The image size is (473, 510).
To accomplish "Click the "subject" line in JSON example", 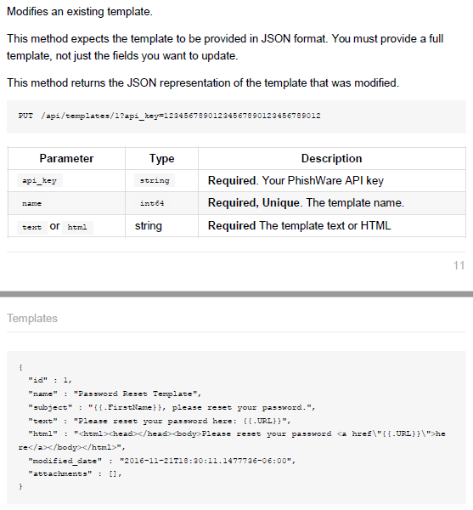I will pyautogui.click(x=172, y=407).
